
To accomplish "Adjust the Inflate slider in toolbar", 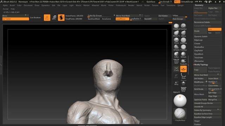I will [180, 16].
